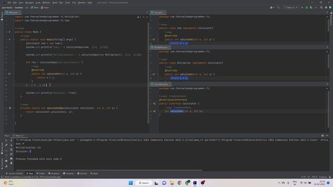The image size is (333, 187).
Task: Open the Multiplier.java tab group options menu
Action: tap(327, 47)
